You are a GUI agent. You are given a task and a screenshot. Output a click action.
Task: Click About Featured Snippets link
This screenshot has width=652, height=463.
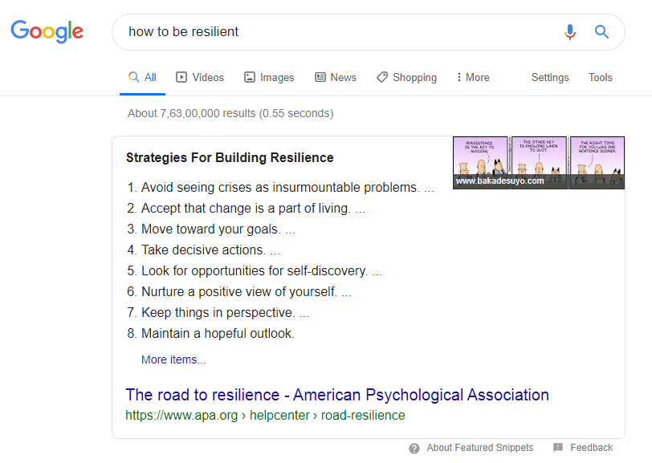pos(480,448)
